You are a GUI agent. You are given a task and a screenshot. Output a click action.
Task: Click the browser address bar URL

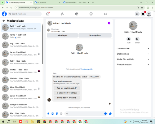click(x=36, y=8)
